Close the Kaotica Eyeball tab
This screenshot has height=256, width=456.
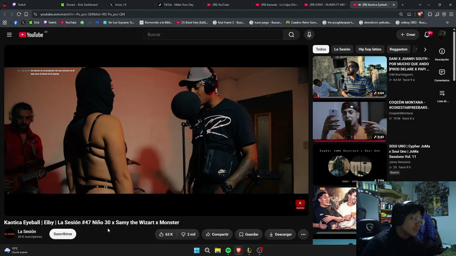pyautogui.click(x=394, y=5)
